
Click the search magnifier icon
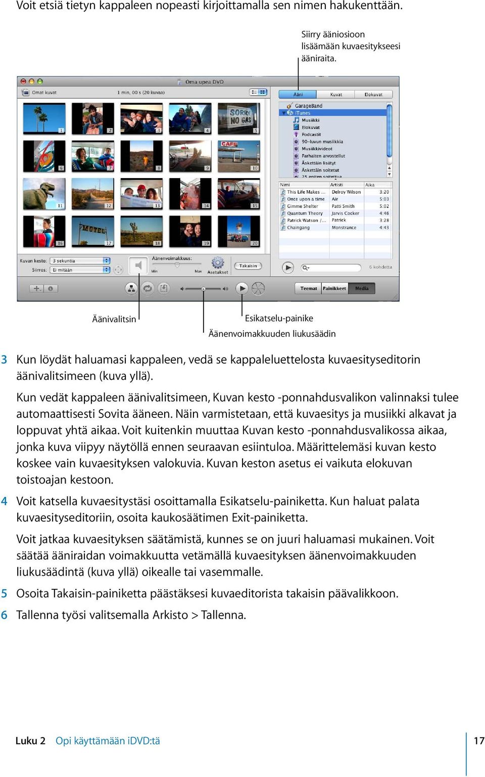(306, 268)
